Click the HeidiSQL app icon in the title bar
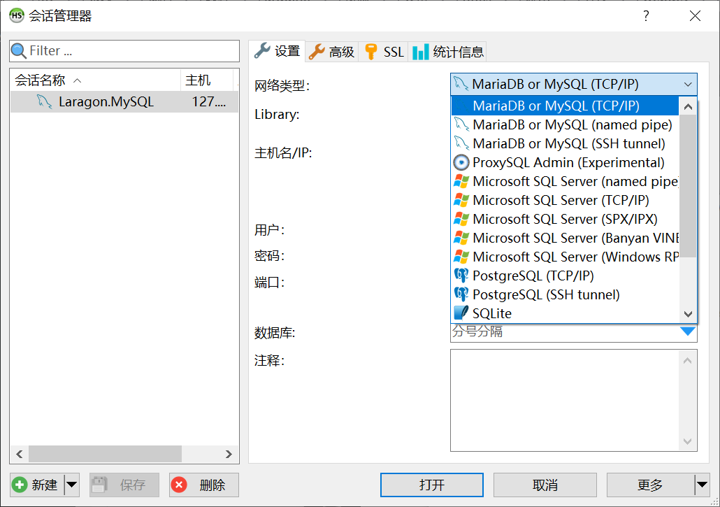The width and height of the screenshot is (720, 507). click(x=17, y=15)
